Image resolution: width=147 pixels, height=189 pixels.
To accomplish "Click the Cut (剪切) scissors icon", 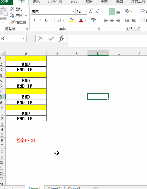I will [12, 9].
